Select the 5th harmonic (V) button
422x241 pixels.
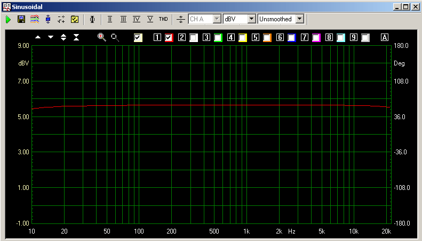[150, 19]
